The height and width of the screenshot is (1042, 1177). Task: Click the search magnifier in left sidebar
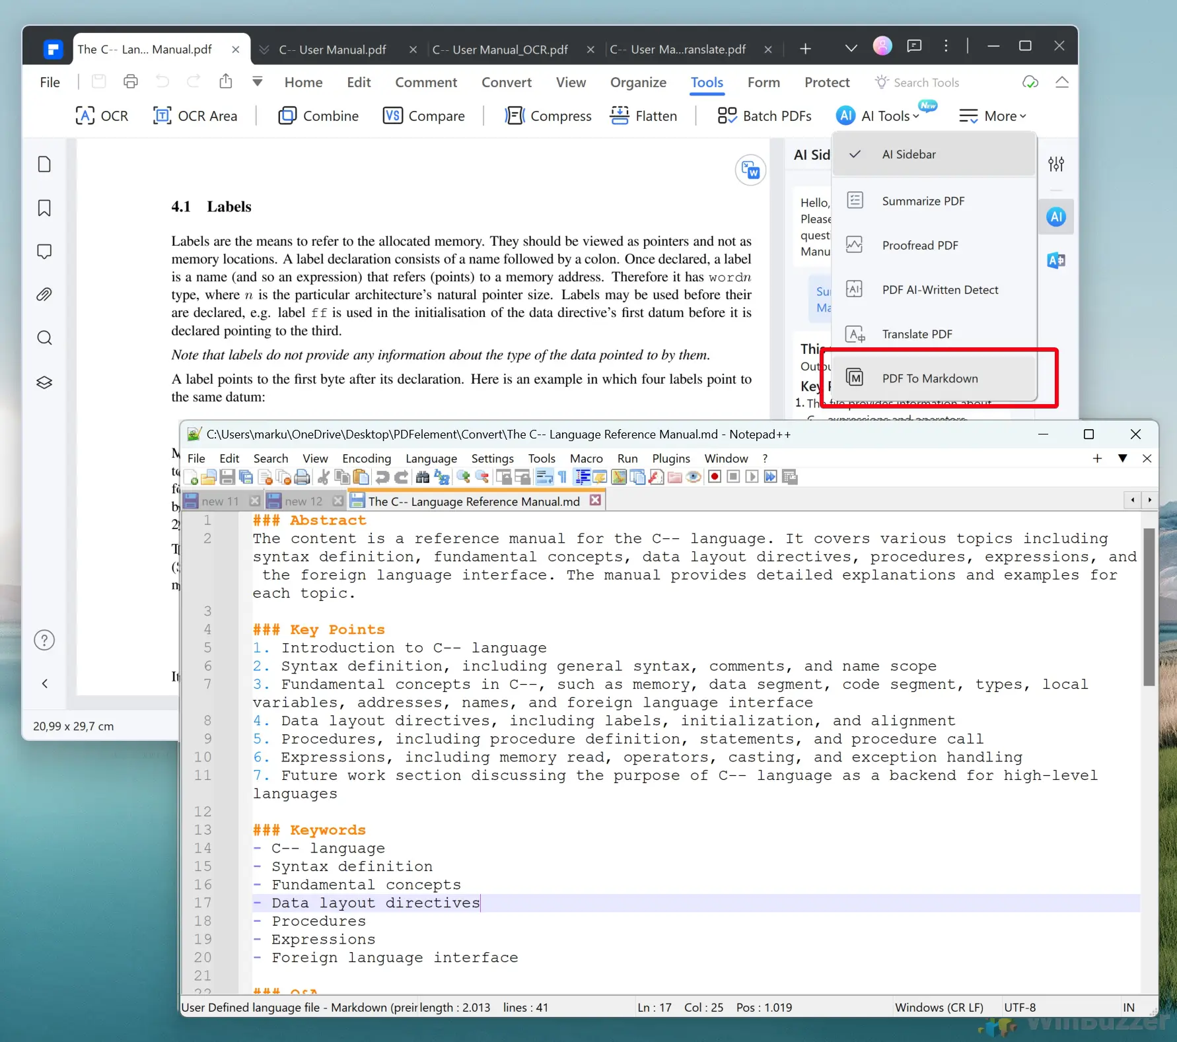[44, 338]
